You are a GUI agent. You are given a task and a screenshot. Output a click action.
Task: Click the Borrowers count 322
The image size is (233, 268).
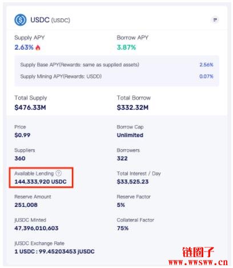pyautogui.click(x=122, y=158)
